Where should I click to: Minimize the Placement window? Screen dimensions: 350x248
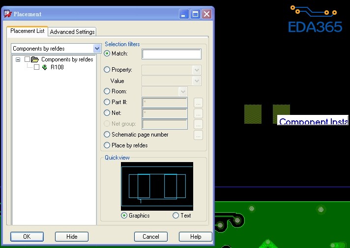coord(184,14)
